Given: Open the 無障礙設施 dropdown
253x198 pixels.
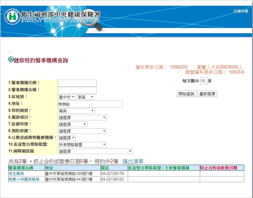Looking at the screenshot, I should coord(95,151).
